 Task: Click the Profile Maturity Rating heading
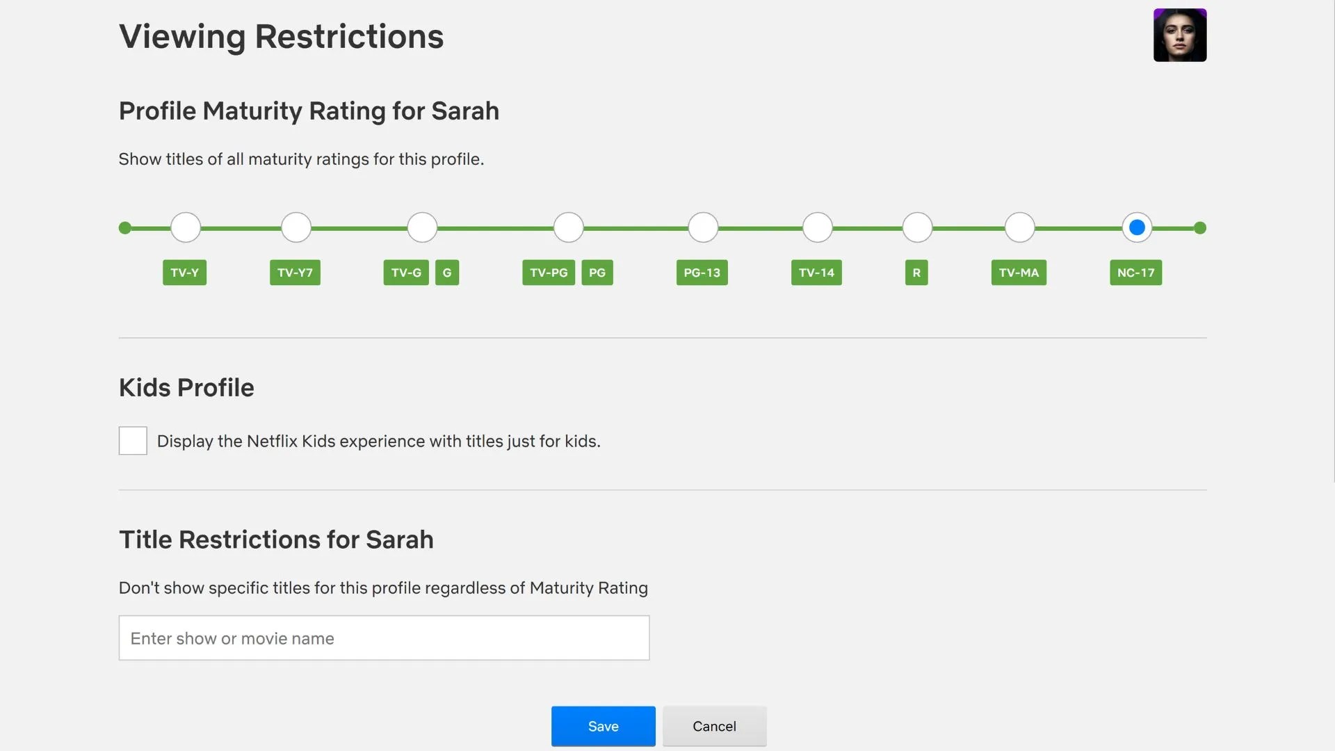click(309, 111)
